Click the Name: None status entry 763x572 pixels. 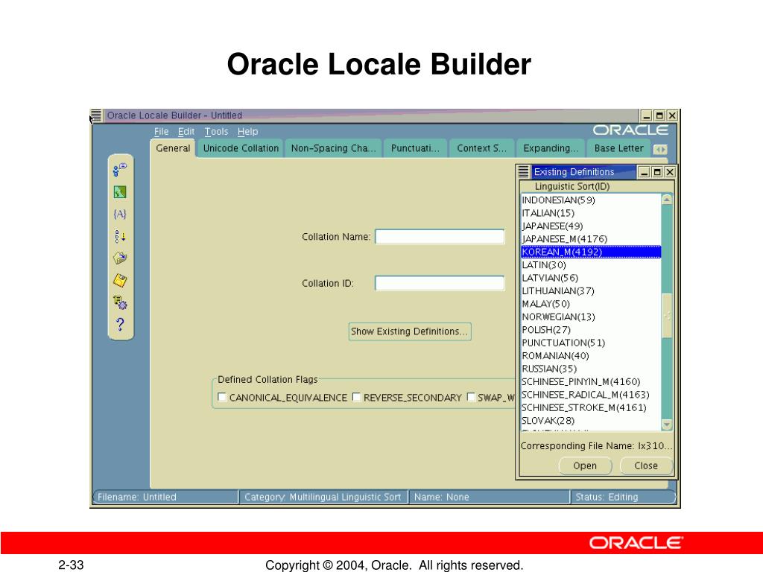coord(489,497)
